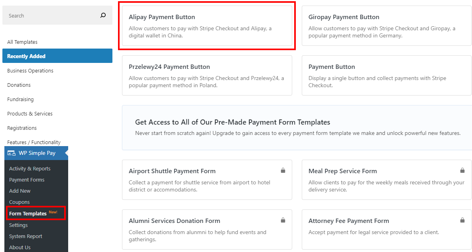Click lock icon on Alumni Services Donation Form
This screenshot has width=472, height=252.
(x=283, y=220)
